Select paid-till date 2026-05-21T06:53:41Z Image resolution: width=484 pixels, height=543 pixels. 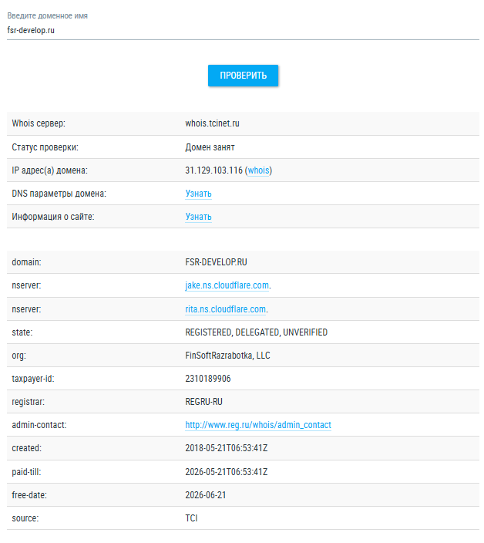pos(227,472)
